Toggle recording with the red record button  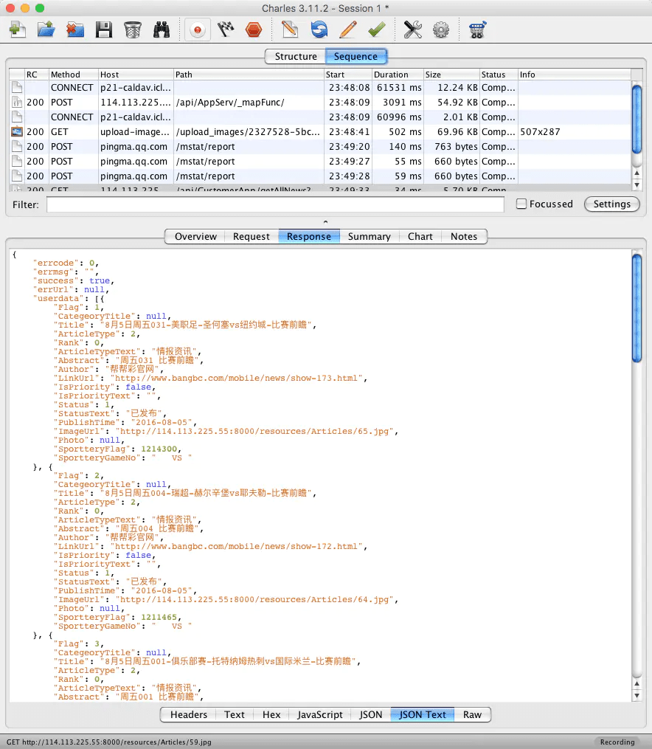197,30
